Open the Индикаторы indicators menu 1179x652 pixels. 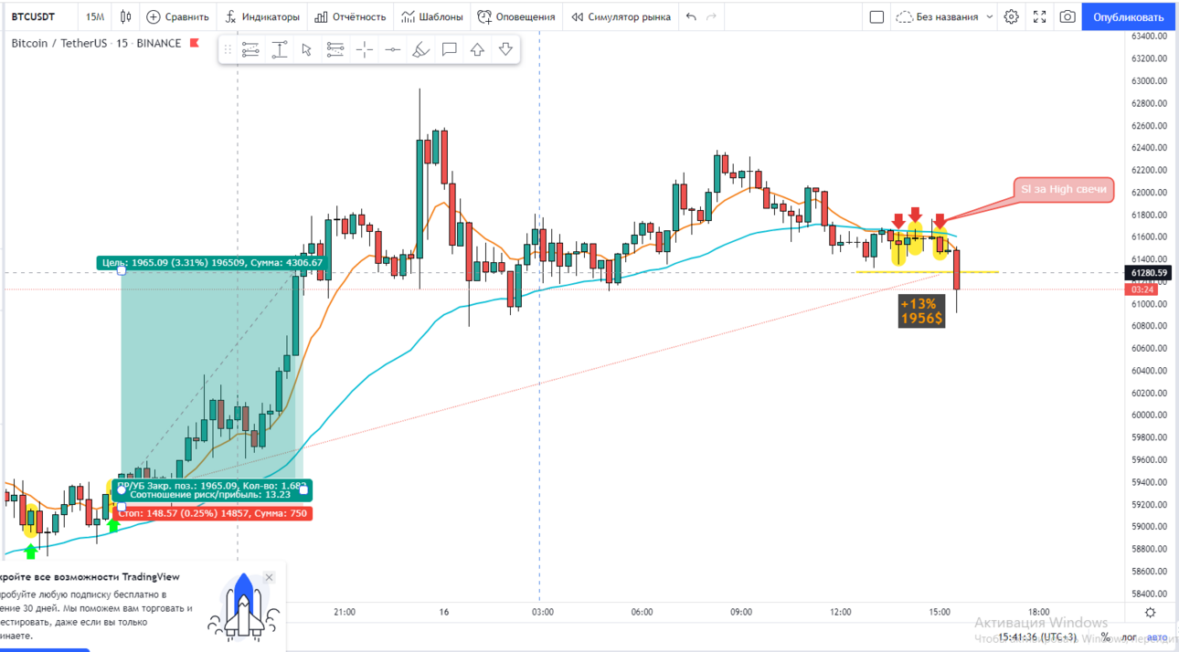pos(262,16)
